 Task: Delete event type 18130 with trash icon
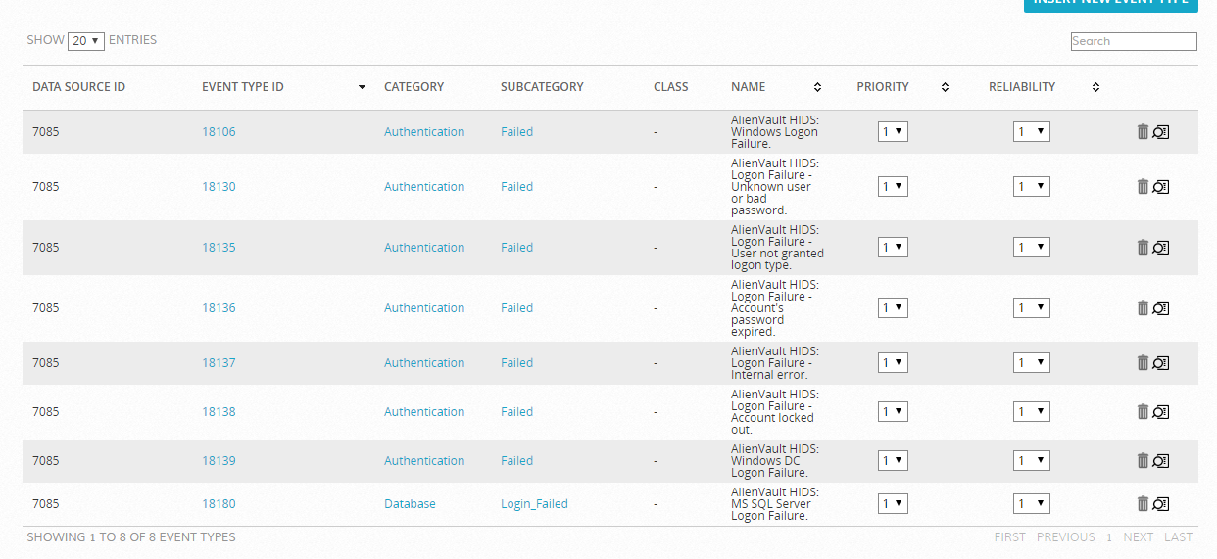pyautogui.click(x=1143, y=186)
